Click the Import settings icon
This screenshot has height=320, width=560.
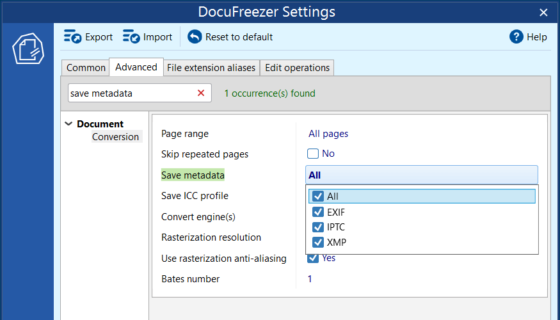tap(131, 36)
